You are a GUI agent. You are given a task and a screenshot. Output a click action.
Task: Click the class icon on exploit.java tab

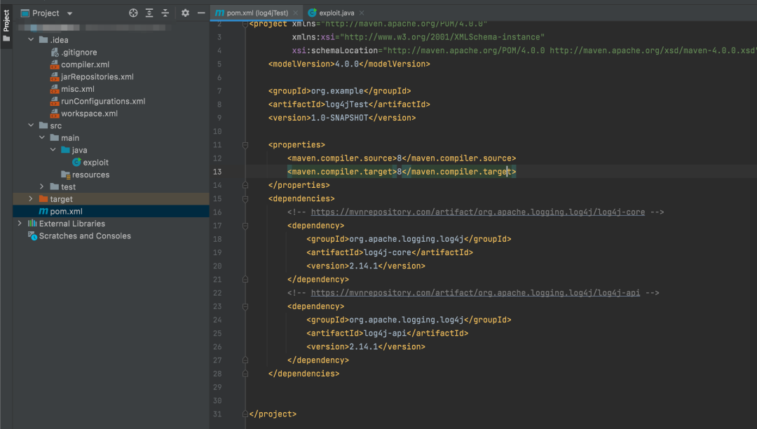(313, 13)
